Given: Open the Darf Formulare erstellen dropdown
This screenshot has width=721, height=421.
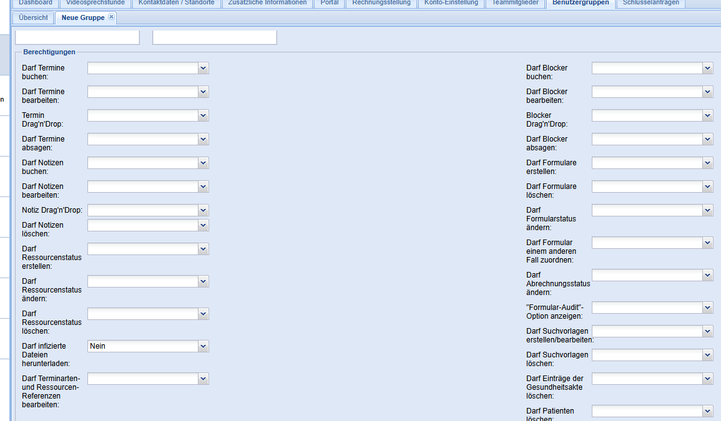Looking at the screenshot, I should point(707,163).
